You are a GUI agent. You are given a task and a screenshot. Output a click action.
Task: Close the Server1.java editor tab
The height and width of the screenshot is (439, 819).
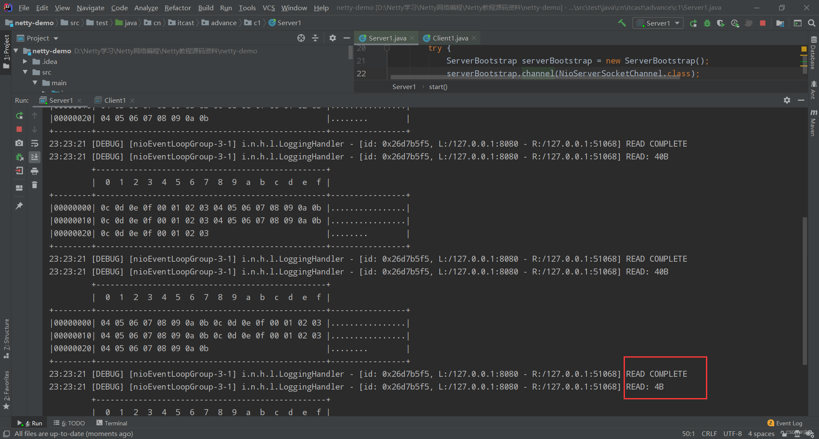[x=412, y=38]
